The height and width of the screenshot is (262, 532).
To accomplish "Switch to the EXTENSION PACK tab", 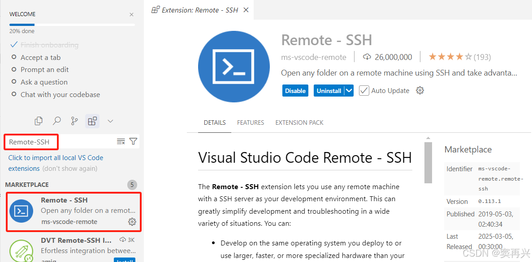I will coord(299,123).
